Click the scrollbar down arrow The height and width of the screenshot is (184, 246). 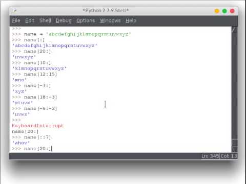tap(235, 149)
